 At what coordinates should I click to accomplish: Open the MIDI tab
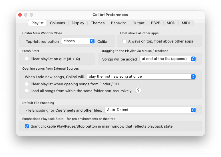tap(186, 23)
